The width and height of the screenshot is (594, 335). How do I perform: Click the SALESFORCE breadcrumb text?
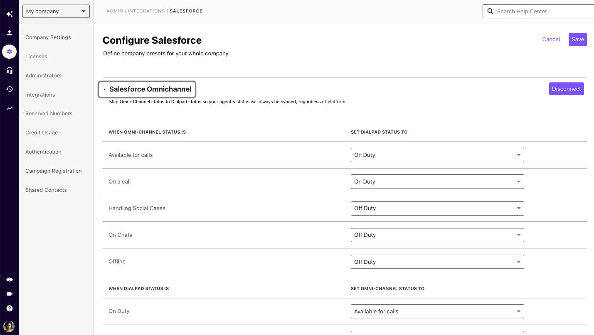186,11
